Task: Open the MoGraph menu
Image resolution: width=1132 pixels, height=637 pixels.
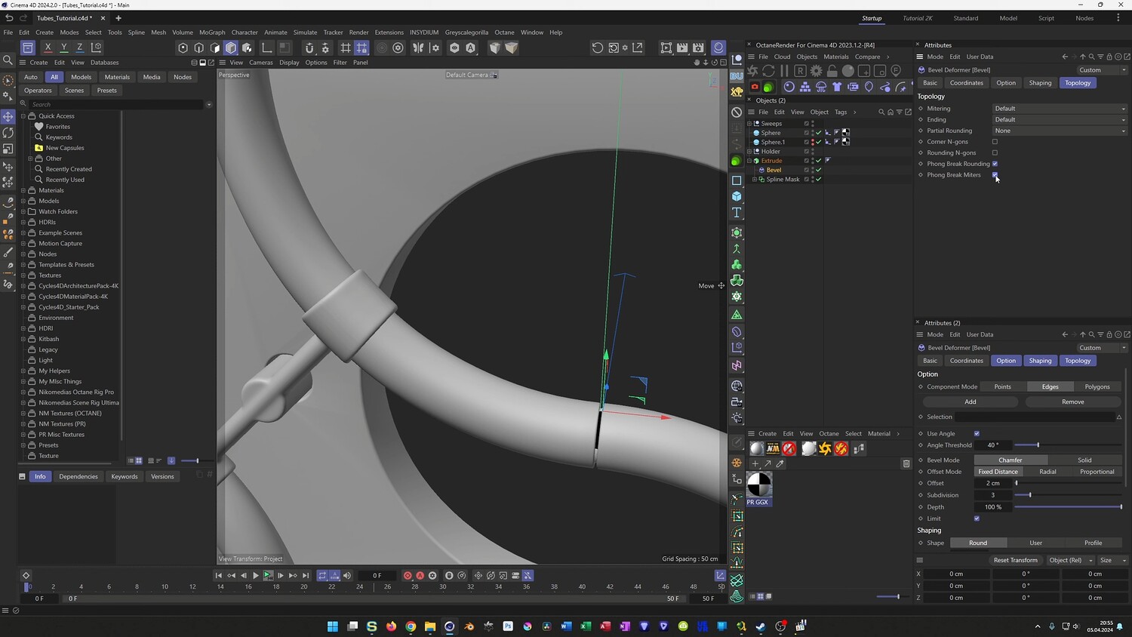Action: (212, 32)
